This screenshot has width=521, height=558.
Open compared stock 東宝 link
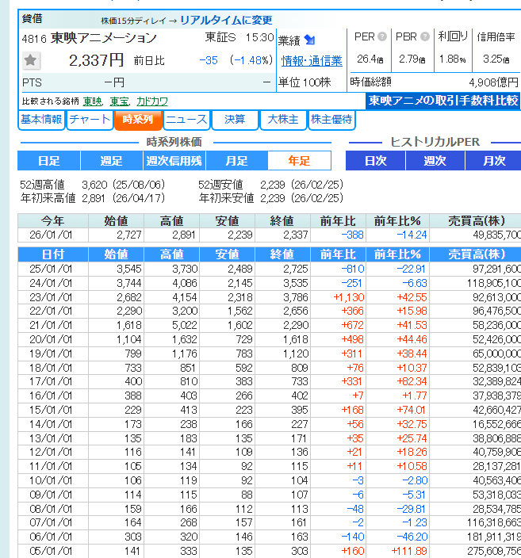(x=119, y=101)
